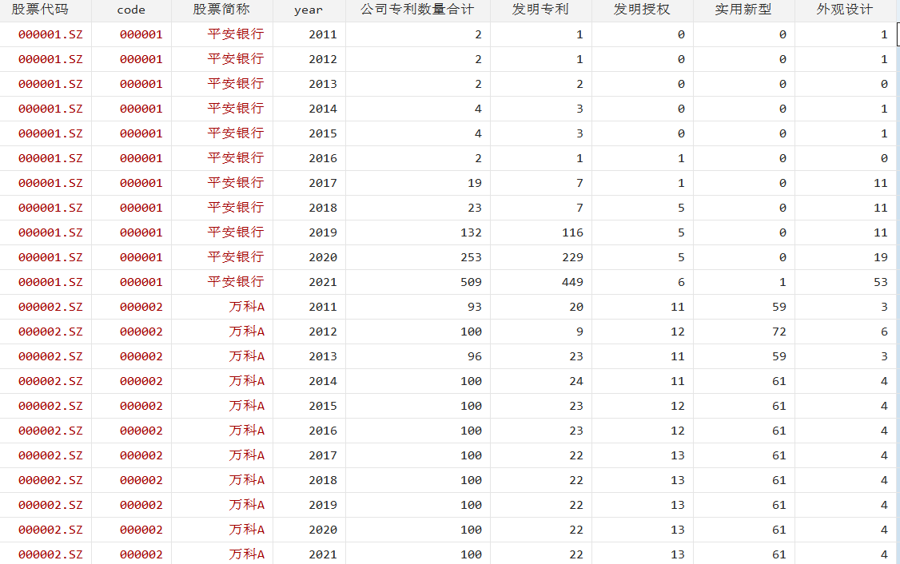The width and height of the screenshot is (900, 564).
Task: Select the code column header
Action: click(131, 10)
